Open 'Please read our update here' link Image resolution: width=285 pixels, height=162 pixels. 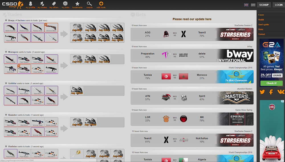[192, 19]
